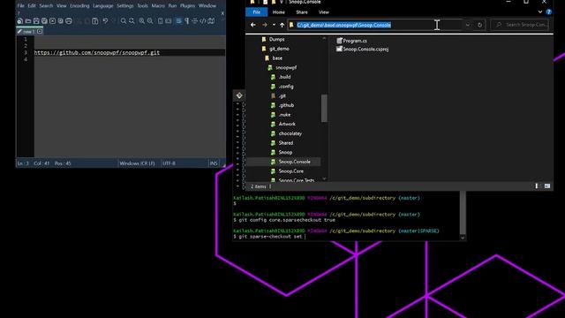This screenshot has height=318, width=565.
Task: Click the Open file icon in Notepad++
Action: (28, 21)
